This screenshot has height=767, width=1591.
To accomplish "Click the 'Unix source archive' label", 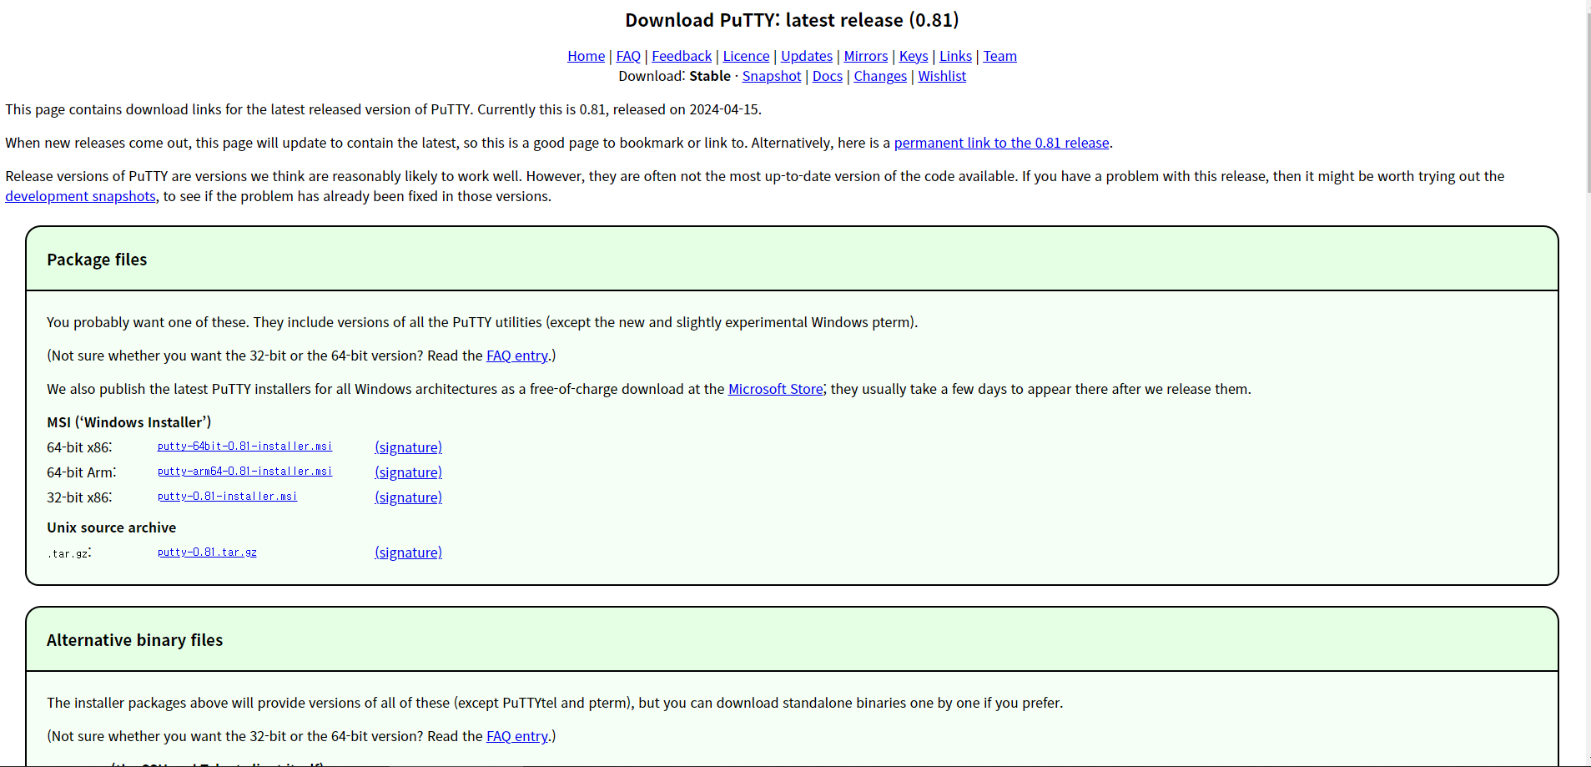I will (x=111, y=527).
